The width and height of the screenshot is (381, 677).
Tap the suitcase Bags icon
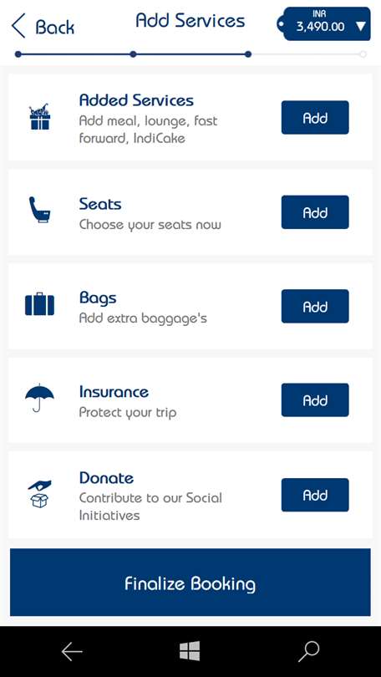(40, 304)
